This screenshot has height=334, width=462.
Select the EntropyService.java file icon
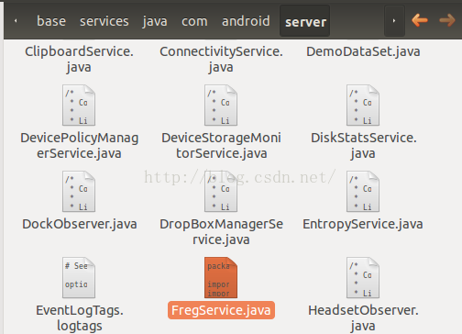click(x=363, y=191)
